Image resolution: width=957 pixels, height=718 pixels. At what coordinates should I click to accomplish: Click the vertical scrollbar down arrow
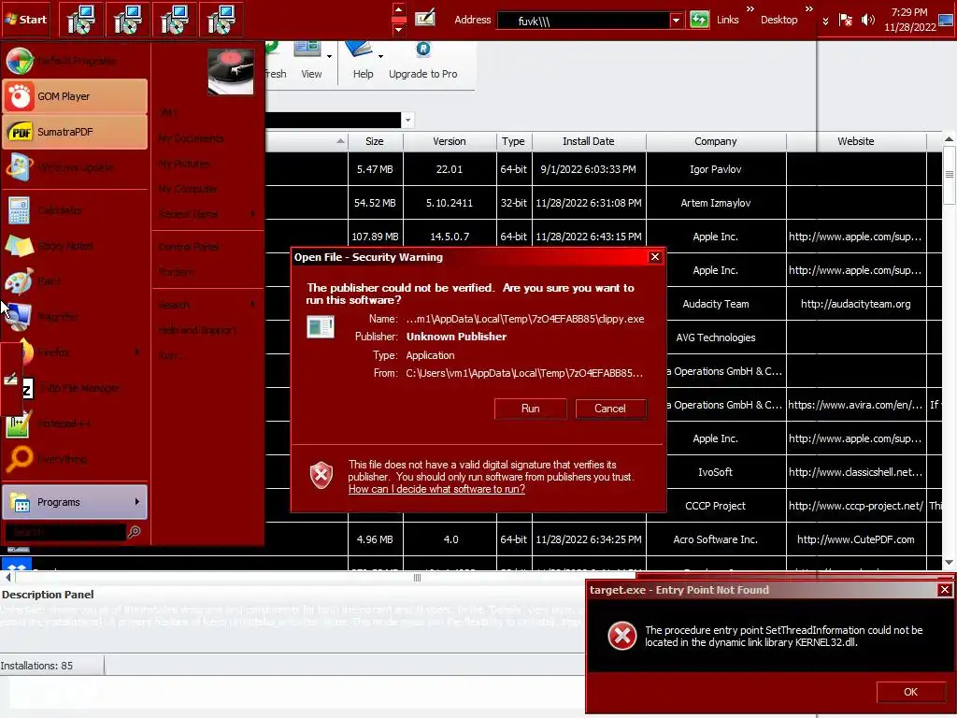click(x=949, y=562)
